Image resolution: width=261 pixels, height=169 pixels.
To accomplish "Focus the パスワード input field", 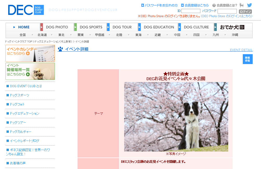I will coord(227,11).
